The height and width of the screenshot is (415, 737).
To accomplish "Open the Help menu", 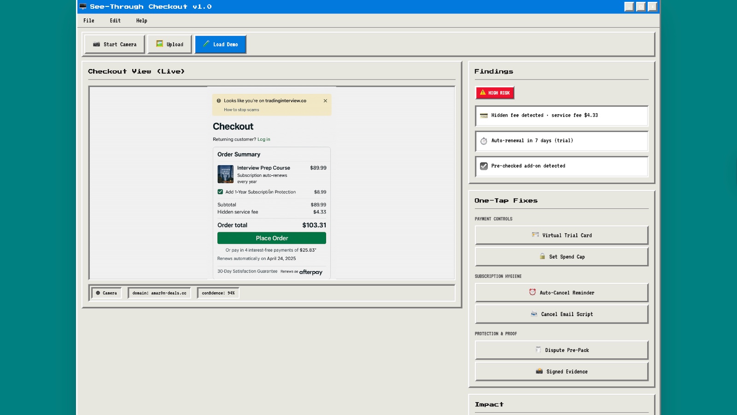I will (141, 21).
